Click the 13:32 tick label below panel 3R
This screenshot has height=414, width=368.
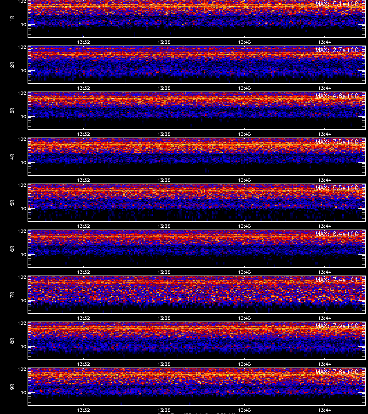point(83,134)
